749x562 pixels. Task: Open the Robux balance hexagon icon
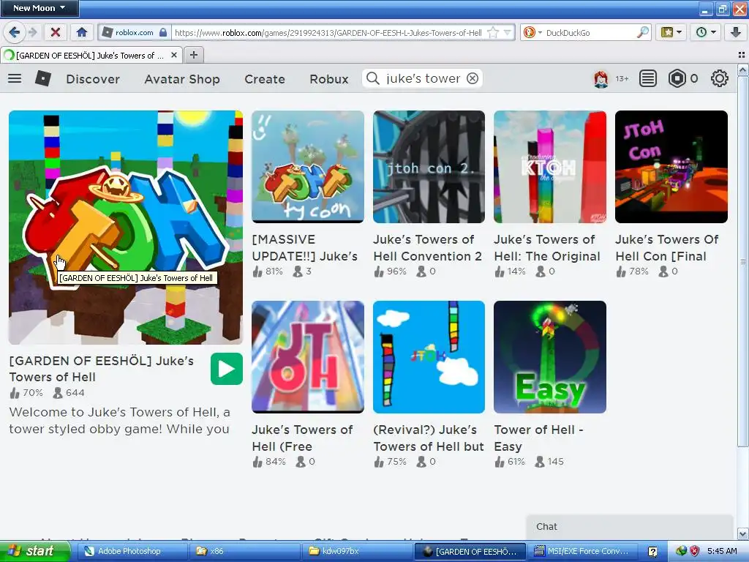(677, 78)
